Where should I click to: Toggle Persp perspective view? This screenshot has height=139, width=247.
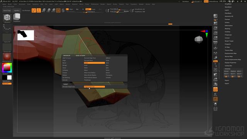point(215,43)
